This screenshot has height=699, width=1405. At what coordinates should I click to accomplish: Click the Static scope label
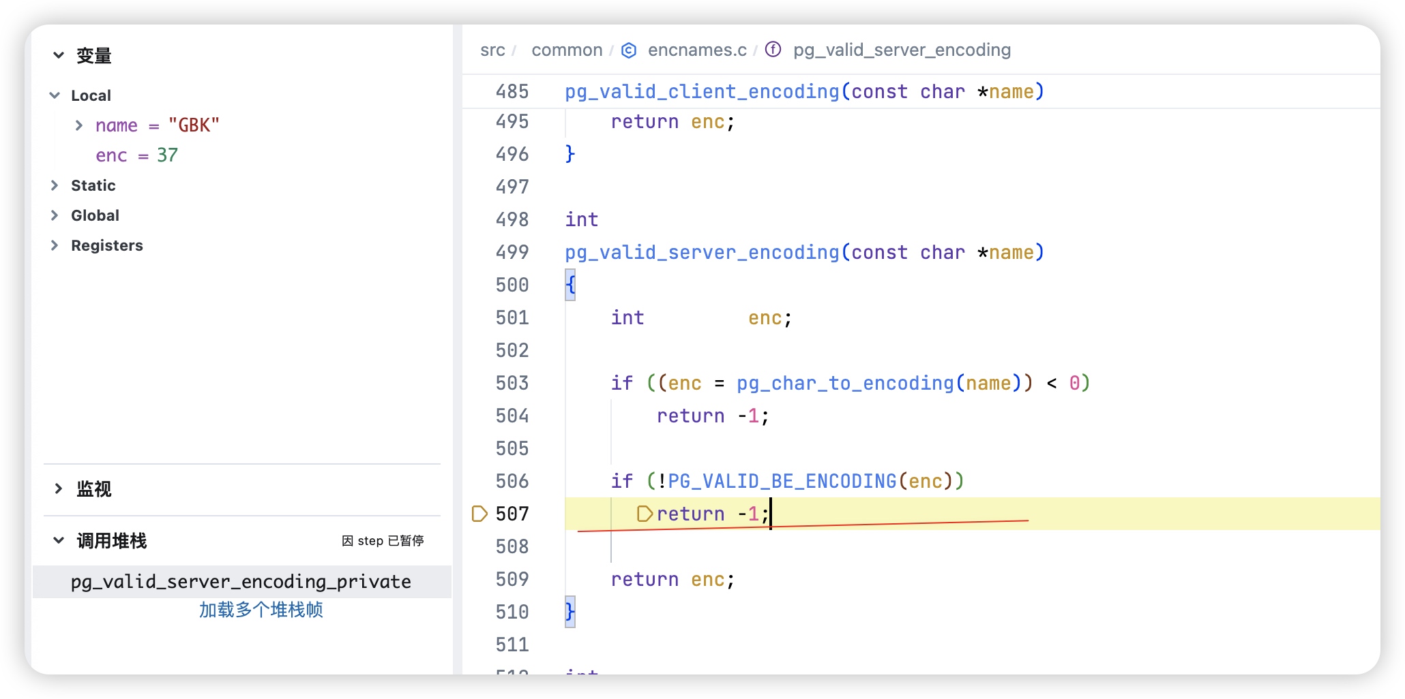[x=93, y=185]
